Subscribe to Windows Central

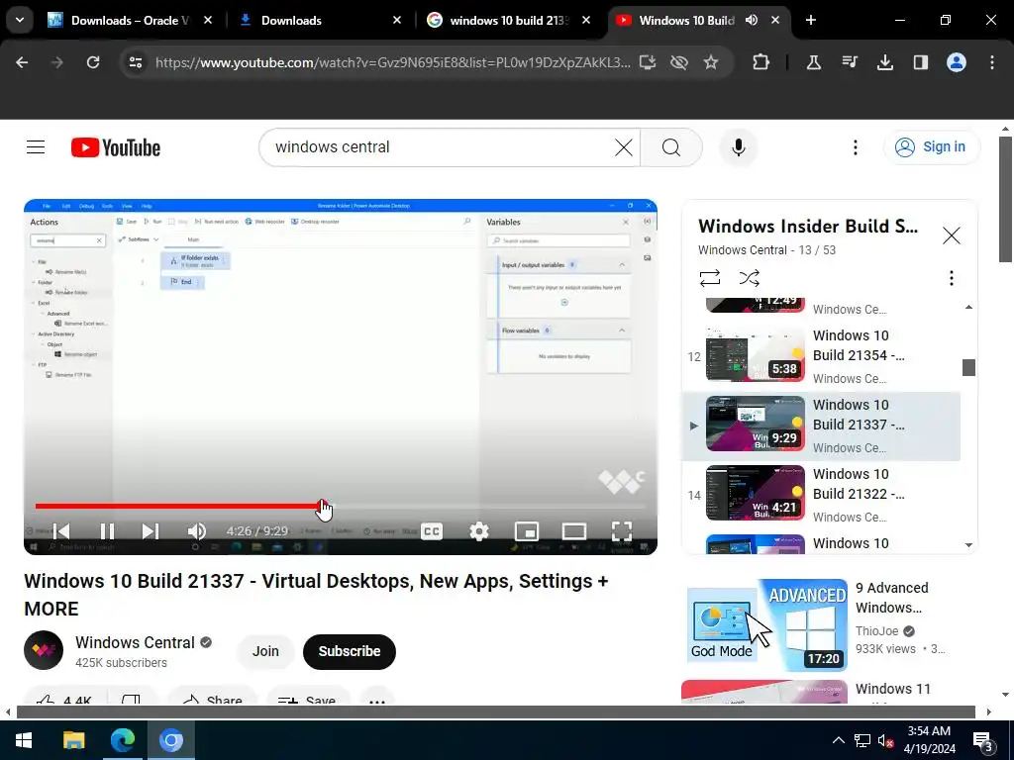pos(350,651)
